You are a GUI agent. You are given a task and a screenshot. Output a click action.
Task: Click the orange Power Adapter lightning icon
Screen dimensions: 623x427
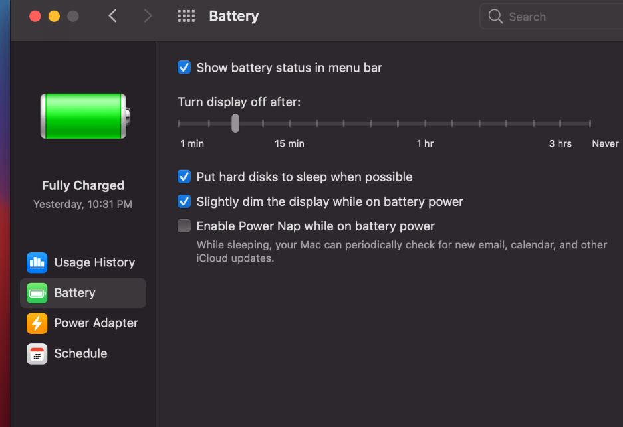(37, 323)
